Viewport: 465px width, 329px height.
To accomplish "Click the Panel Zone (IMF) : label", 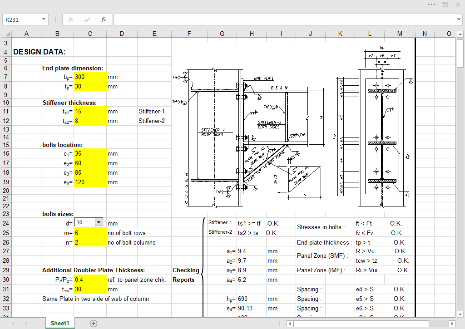I will (321, 270).
